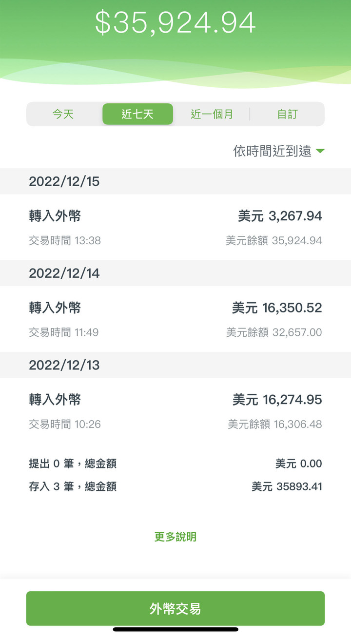Tap the 2022/12/15 date header
Image resolution: width=351 pixels, height=638 pixels.
pos(64,182)
